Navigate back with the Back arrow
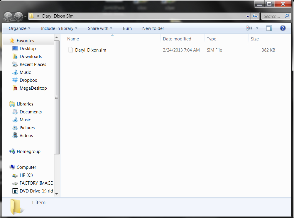The height and width of the screenshot is (218, 294). click(8, 16)
